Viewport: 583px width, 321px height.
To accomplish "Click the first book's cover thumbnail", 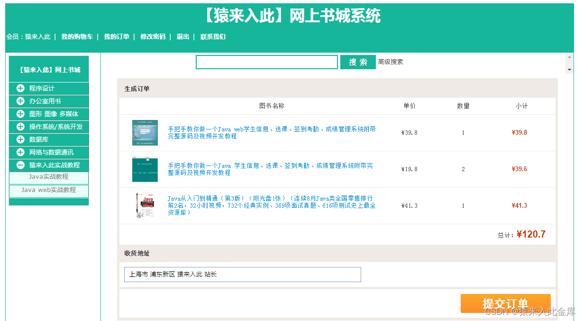I will 145,132.
